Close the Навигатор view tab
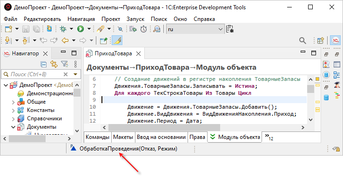This screenshot has width=343, height=177. pyautogui.click(x=45, y=53)
